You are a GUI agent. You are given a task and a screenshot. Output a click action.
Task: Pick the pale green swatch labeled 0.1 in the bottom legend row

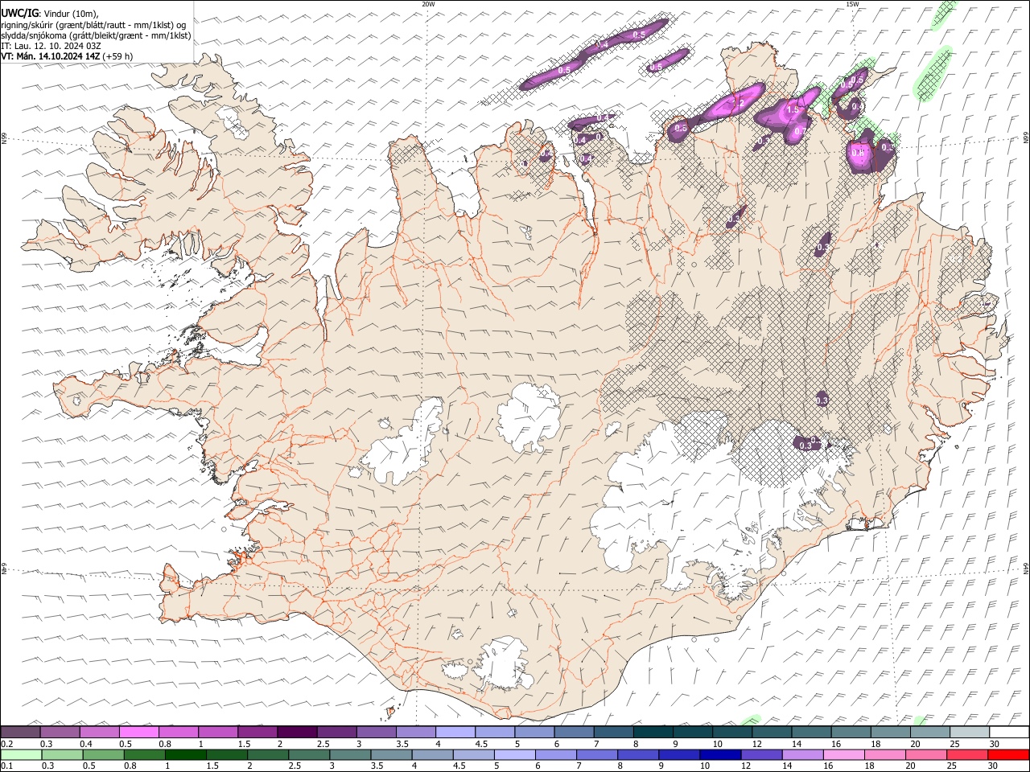pyautogui.click(x=21, y=754)
